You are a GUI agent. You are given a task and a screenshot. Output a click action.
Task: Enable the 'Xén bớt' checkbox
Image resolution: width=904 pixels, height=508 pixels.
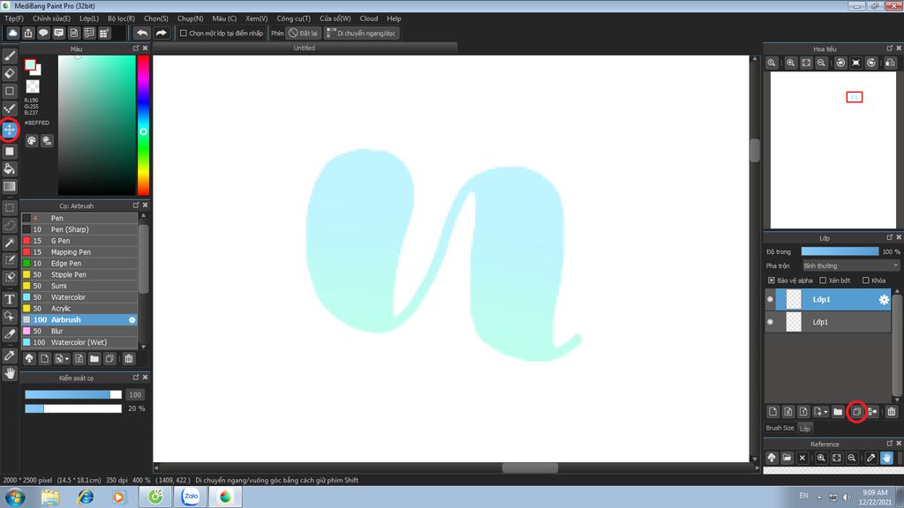click(823, 280)
